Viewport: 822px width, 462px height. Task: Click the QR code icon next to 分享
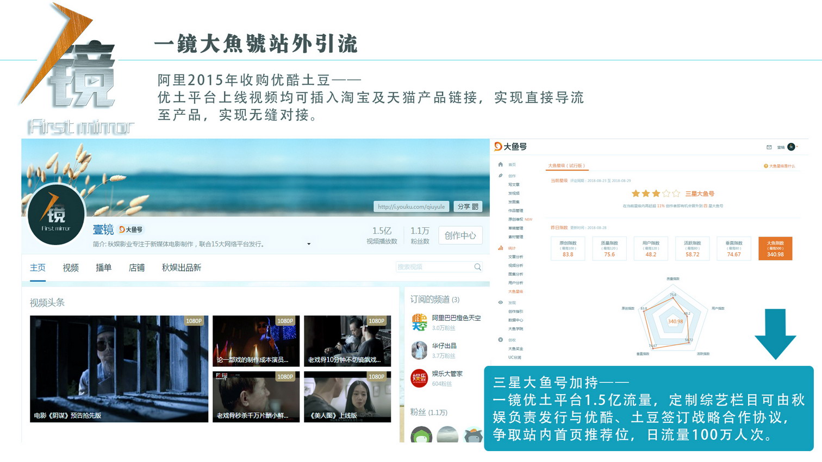[x=475, y=207]
